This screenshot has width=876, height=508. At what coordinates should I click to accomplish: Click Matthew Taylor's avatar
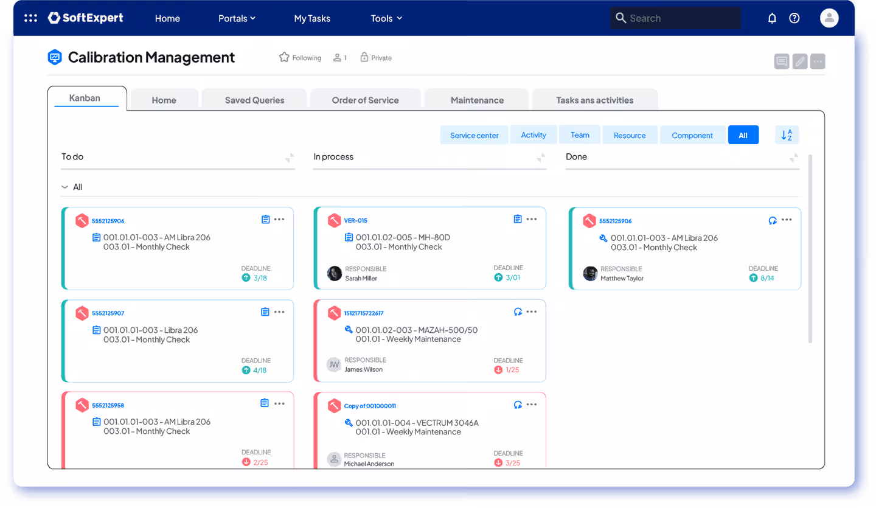click(x=590, y=274)
